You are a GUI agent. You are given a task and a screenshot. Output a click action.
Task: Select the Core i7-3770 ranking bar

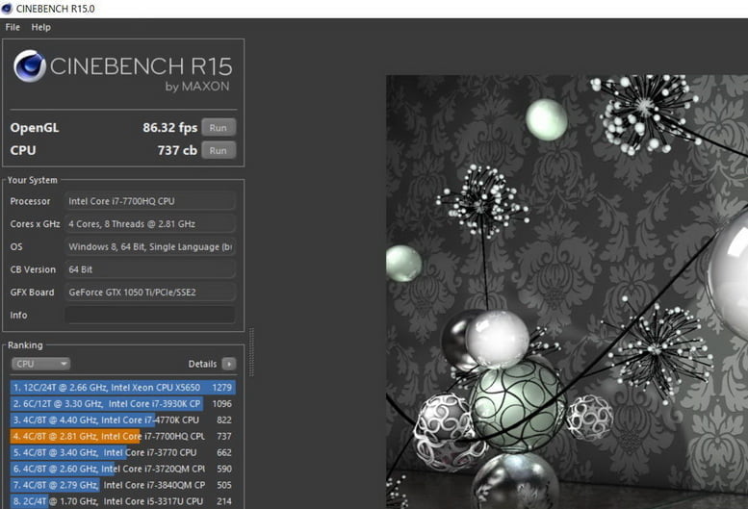coord(122,452)
